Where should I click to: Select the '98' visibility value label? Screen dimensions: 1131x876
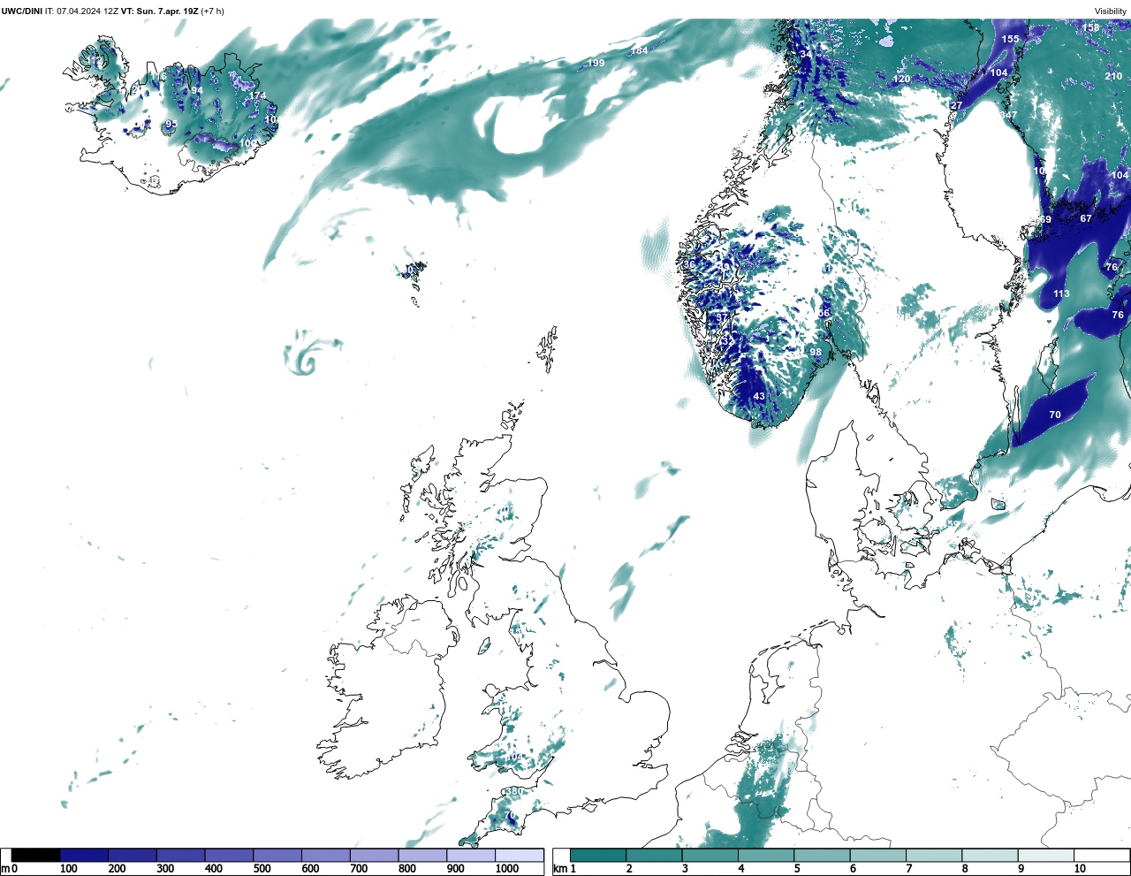(816, 352)
